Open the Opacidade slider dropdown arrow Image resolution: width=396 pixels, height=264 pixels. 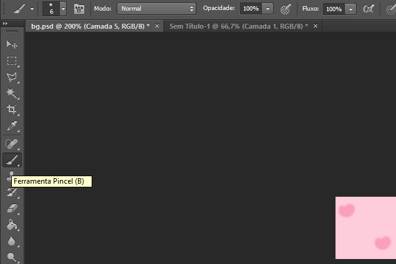coord(268,9)
